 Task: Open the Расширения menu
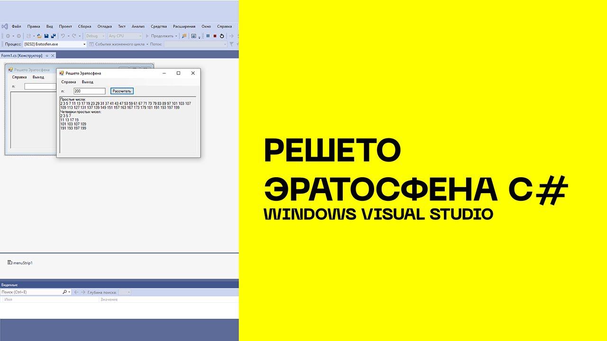point(184,27)
